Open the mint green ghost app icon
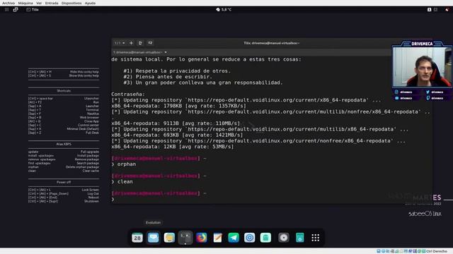Viewport: 453px width, 254px height. pyautogui.click(x=265, y=238)
